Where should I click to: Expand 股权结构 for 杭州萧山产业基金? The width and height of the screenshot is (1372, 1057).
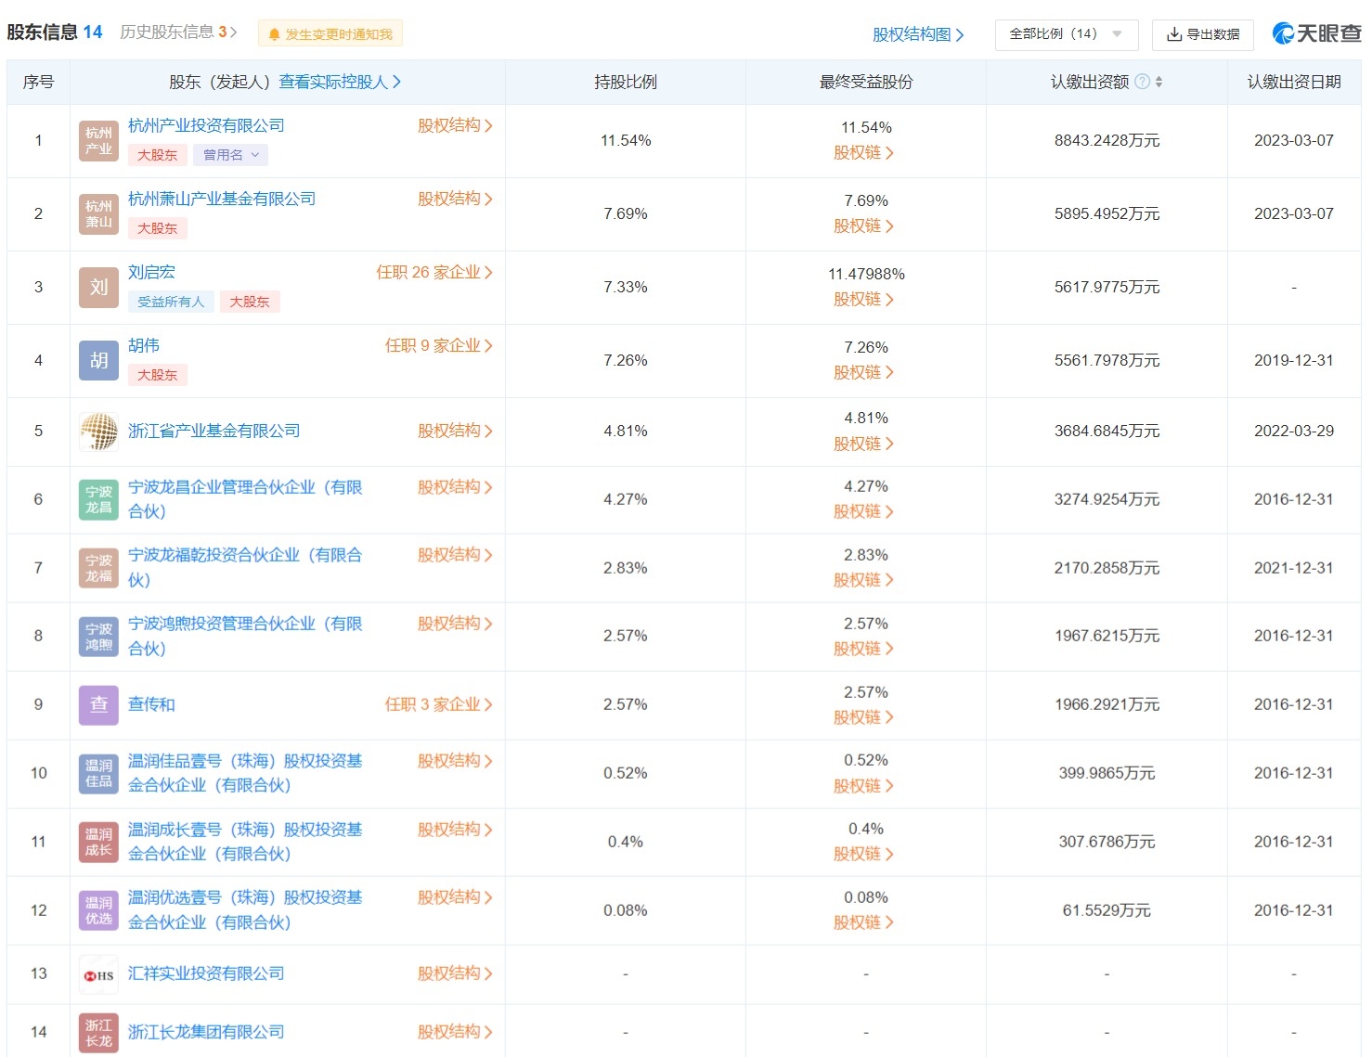[x=455, y=199]
